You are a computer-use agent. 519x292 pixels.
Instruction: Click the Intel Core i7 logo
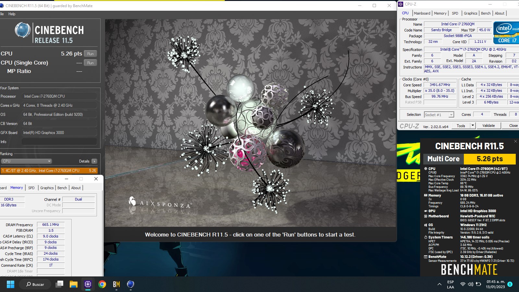pyautogui.click(x=506, y=33)
